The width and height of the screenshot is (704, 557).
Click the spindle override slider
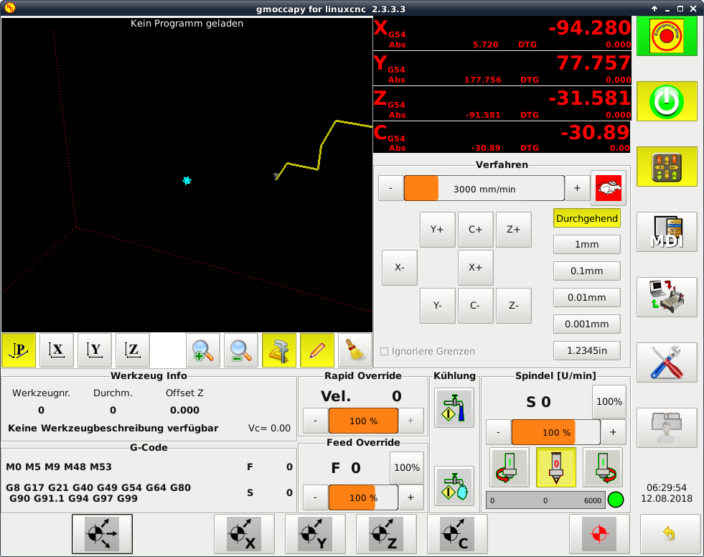tap(556, 432)
